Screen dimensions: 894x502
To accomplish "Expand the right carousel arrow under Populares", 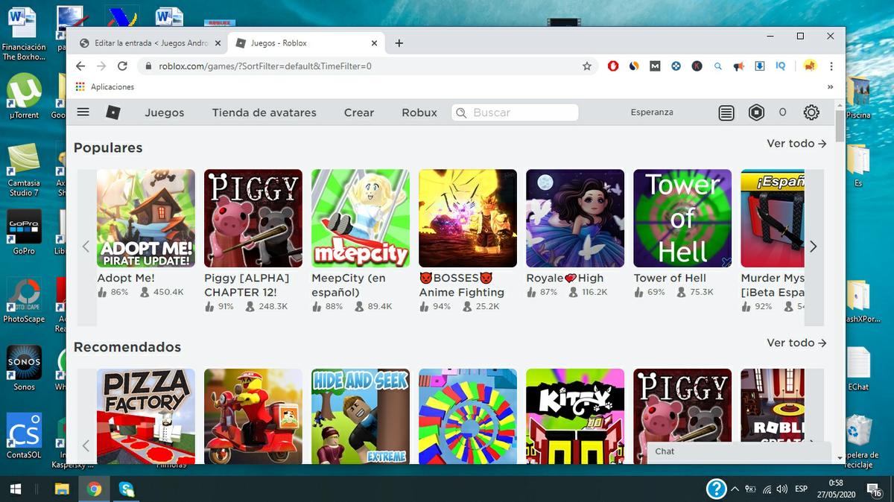I will tap(814, 246).
